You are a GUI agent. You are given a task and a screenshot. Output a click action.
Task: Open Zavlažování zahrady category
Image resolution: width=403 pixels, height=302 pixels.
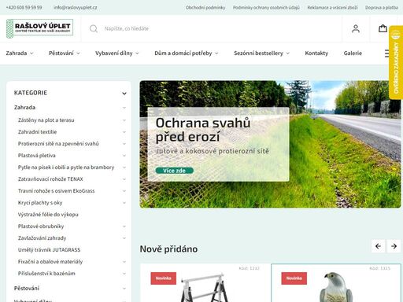pos(42,238)
